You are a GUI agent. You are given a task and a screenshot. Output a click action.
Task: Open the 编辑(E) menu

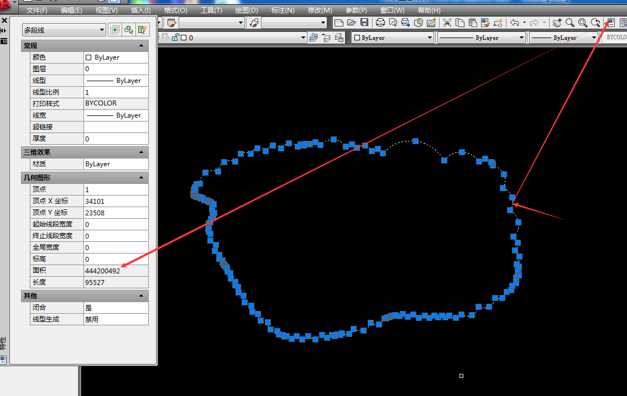(71, 10)
